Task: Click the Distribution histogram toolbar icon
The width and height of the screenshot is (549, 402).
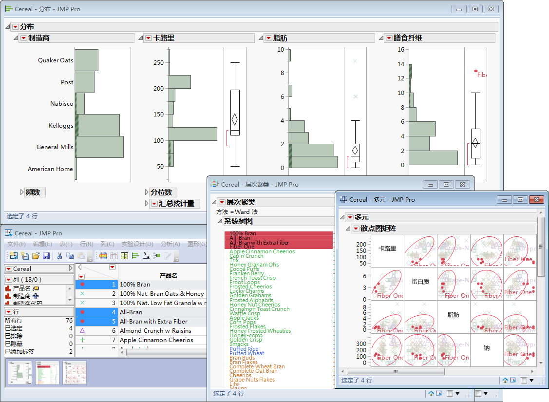Action: pos(135,256)
